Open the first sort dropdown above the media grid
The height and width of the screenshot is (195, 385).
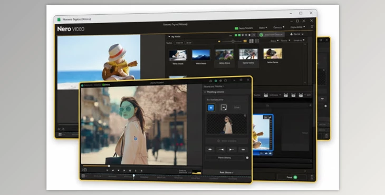click(274, 41)
